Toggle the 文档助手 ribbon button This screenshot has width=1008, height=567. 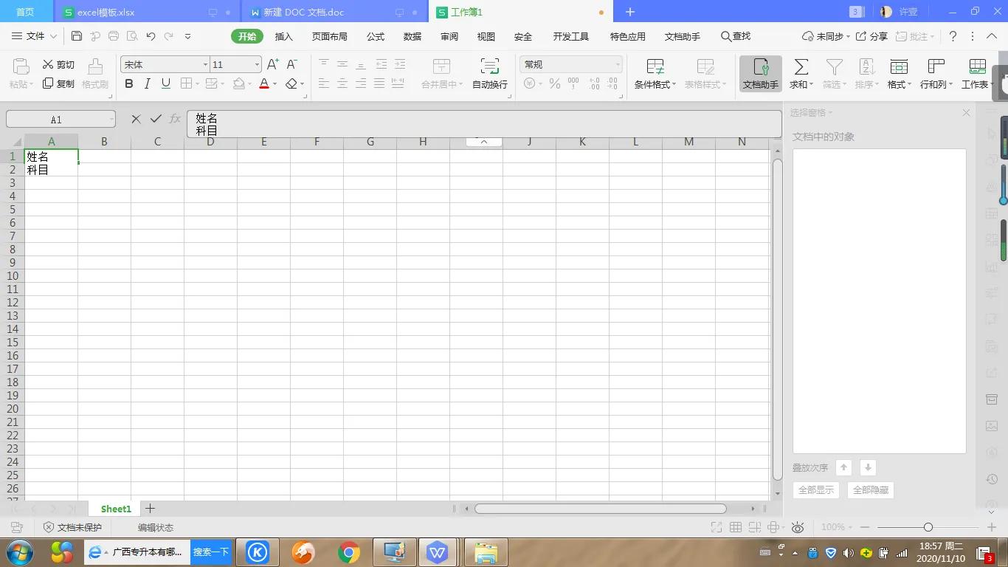[761, 74]
